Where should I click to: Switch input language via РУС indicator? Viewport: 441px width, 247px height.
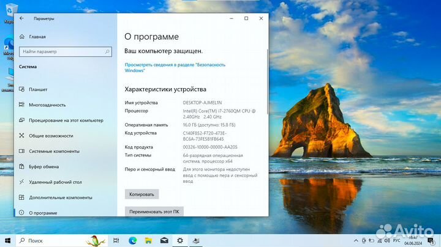396,241
